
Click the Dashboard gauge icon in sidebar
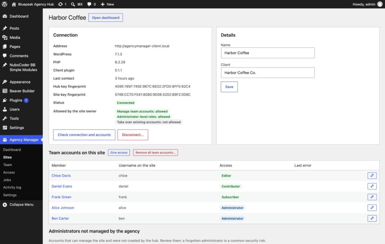tap(5, 16)
